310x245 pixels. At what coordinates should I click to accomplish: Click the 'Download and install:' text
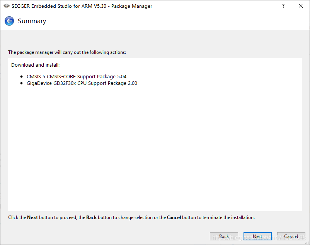tap(36, 65)
